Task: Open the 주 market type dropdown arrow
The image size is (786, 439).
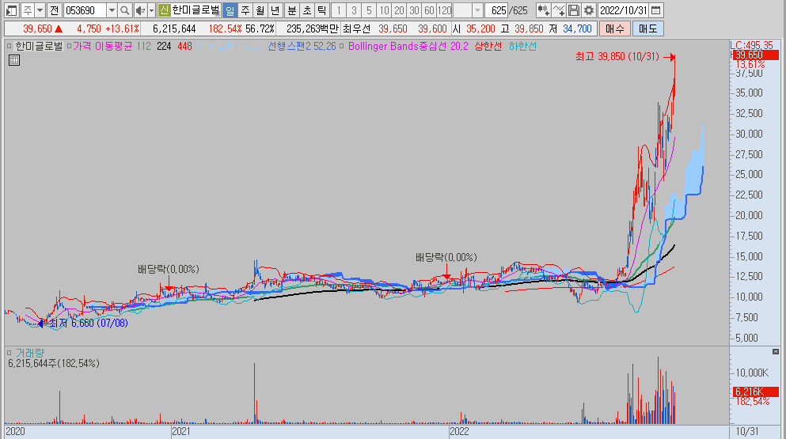Action: click(40, 10)
